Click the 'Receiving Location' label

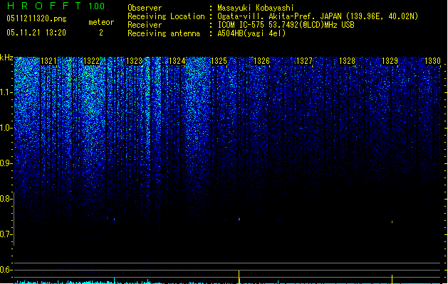coord(166,16)
